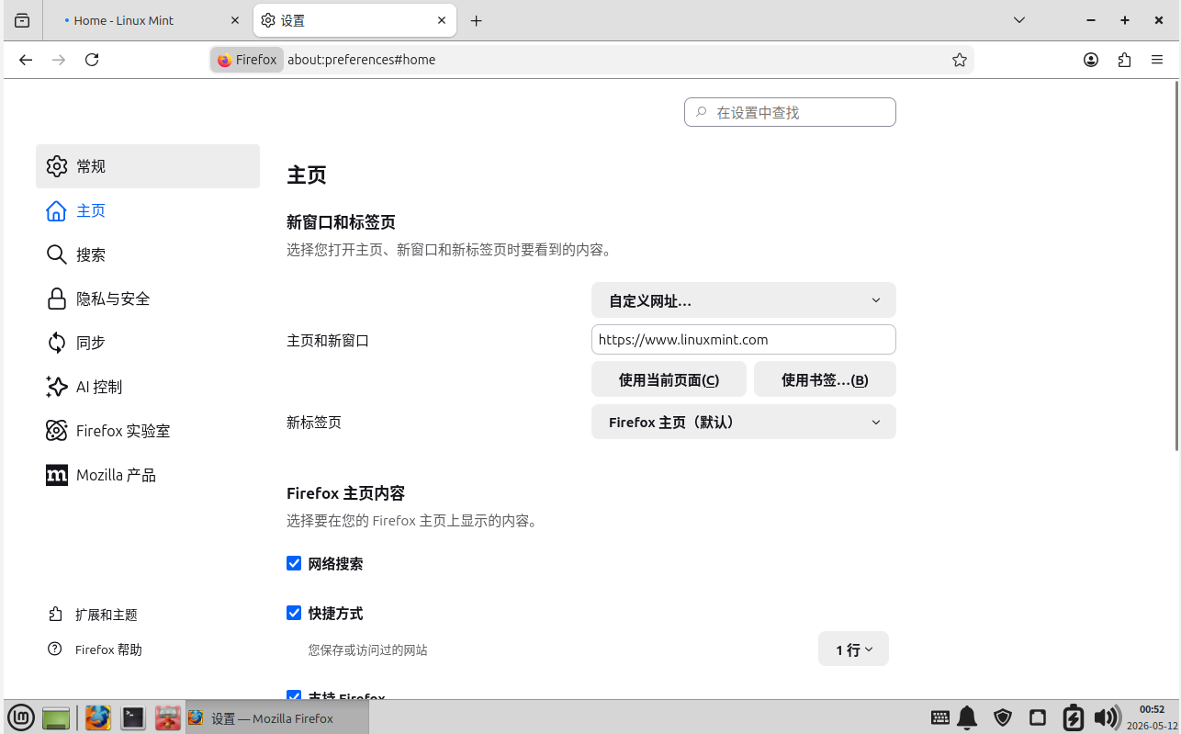Close the Firefox window
1181x734 pixels.
pyautogui.click(x=1157, y=20)
